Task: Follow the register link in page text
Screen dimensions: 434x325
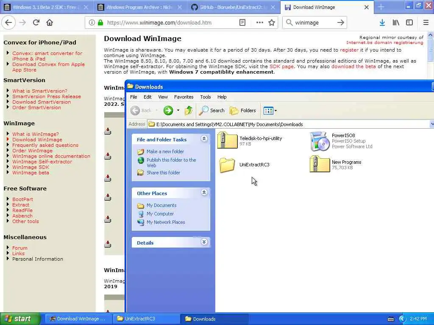Action: point(349,50)
